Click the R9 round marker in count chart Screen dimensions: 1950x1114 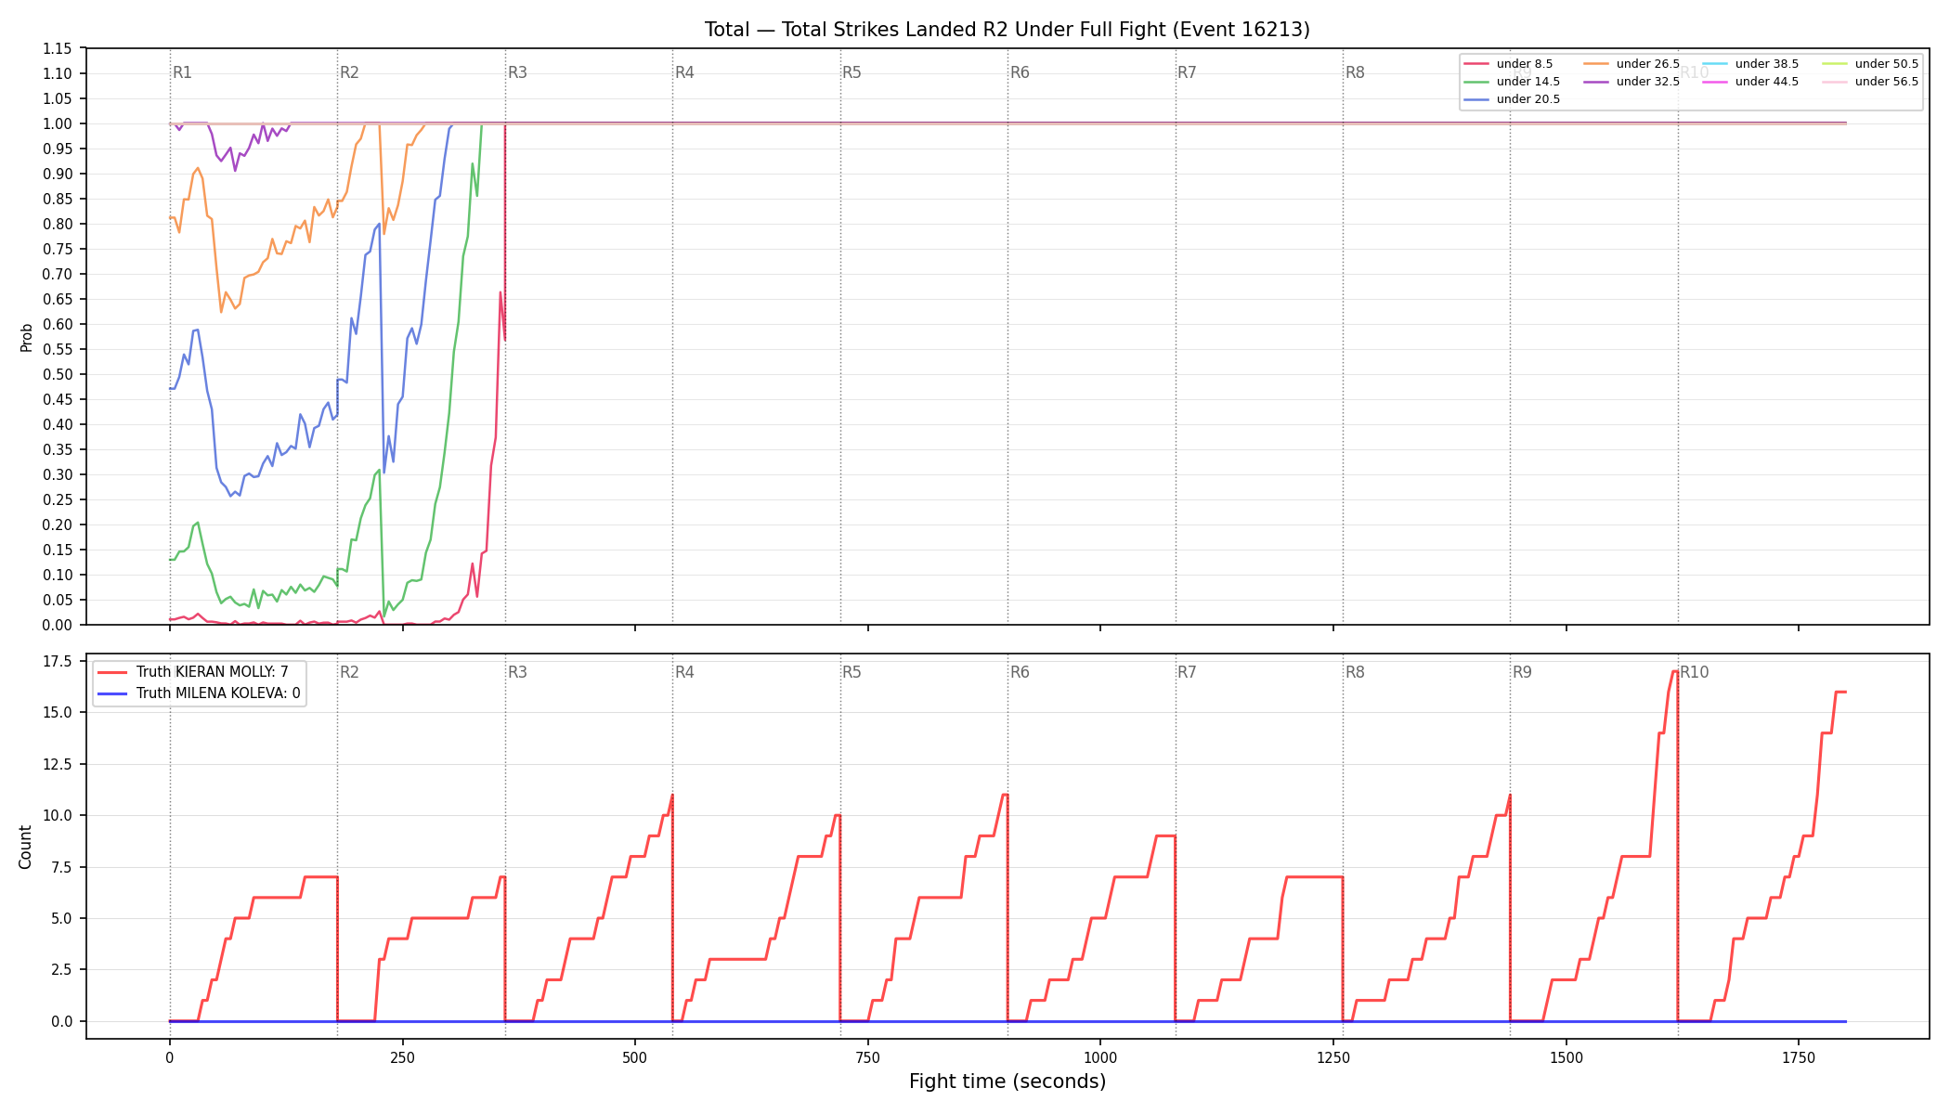click(x=1522, y=672)
